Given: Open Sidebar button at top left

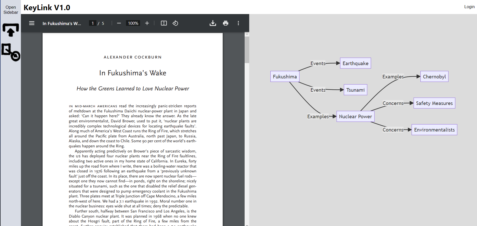Looking at the screenshot, I should pyautogui.click(x=11, y=10).
